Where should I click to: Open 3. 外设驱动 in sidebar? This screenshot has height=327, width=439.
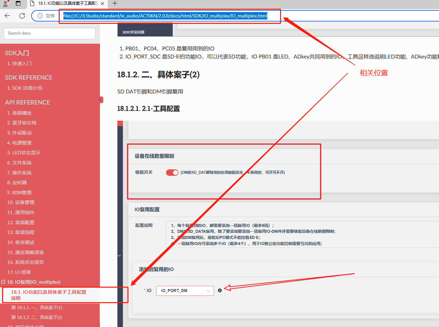point(19,133)
